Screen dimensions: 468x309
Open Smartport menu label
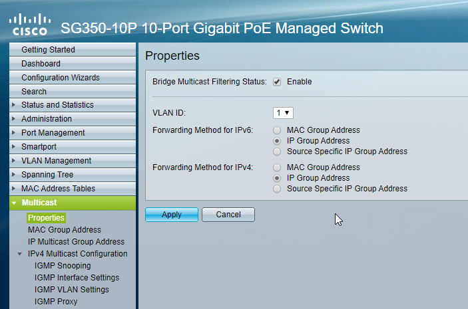(x=39, y=147)
